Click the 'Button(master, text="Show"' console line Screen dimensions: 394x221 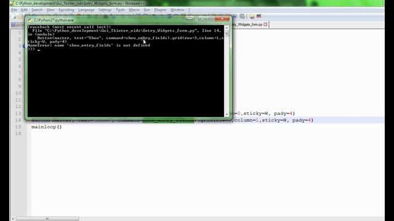pyautogui.click(x=131, y=38)
